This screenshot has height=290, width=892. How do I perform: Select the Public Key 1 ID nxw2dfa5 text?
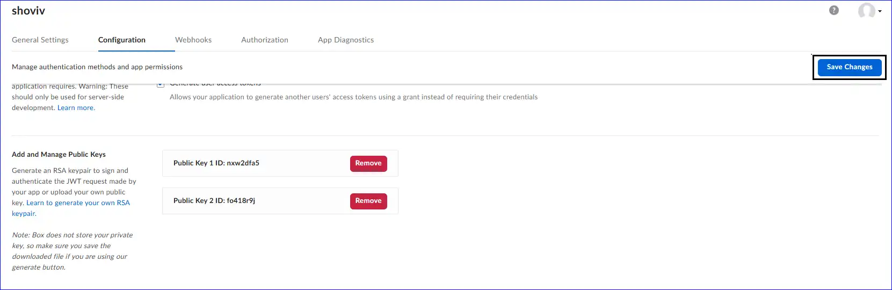(216, 163)
